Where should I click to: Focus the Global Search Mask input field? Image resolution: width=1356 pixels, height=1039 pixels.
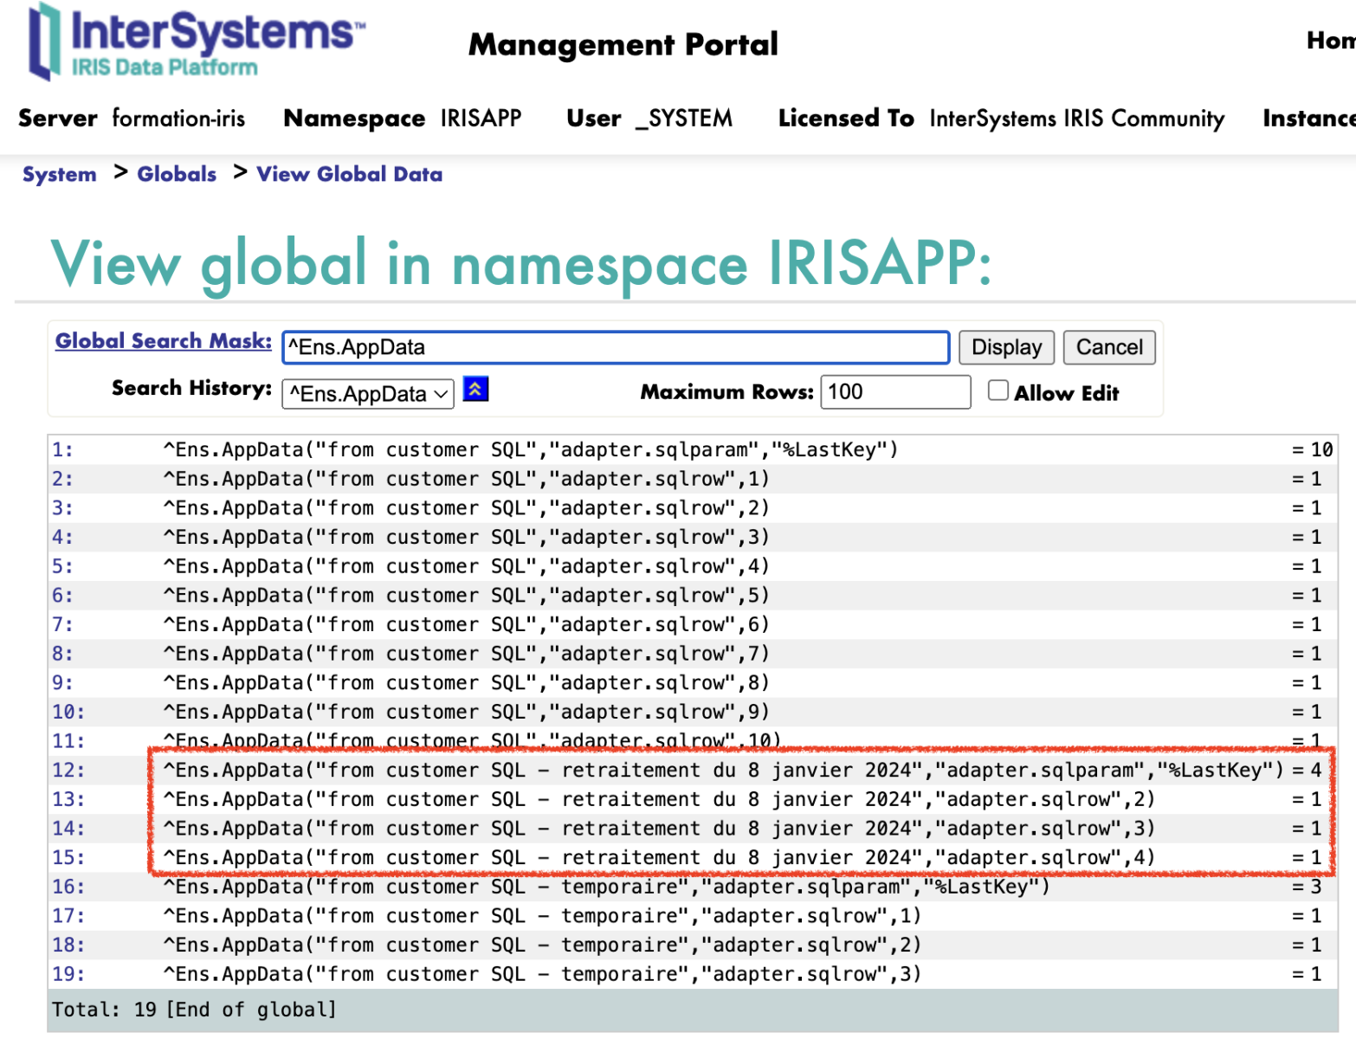(615, 347)
